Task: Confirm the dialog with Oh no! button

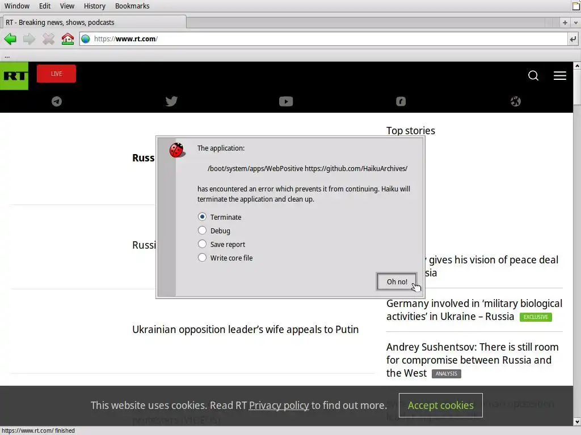Action: (397, 282)
